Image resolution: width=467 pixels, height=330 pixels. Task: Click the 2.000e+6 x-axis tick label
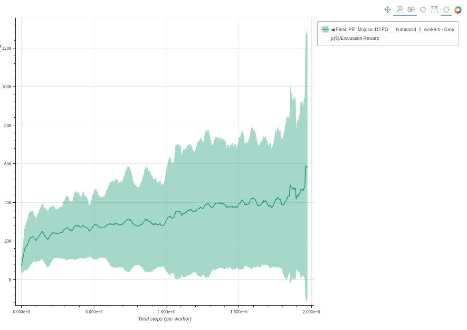(311, 311)
